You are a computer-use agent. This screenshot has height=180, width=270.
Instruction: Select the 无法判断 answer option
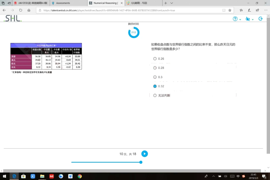coord(155,95)
